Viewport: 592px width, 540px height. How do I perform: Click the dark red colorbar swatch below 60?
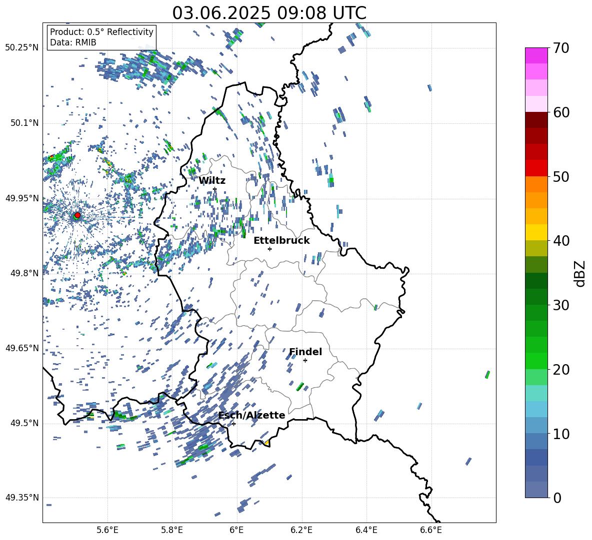(536, 120)
